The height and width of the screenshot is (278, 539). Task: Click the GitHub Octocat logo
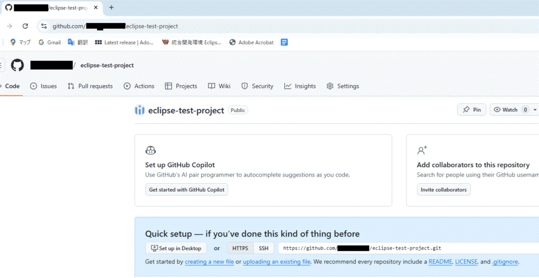coord(17,65)
